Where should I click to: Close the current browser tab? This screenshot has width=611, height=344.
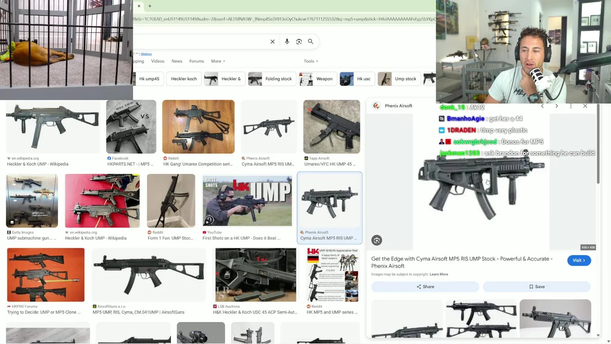(x=139, y=6)
